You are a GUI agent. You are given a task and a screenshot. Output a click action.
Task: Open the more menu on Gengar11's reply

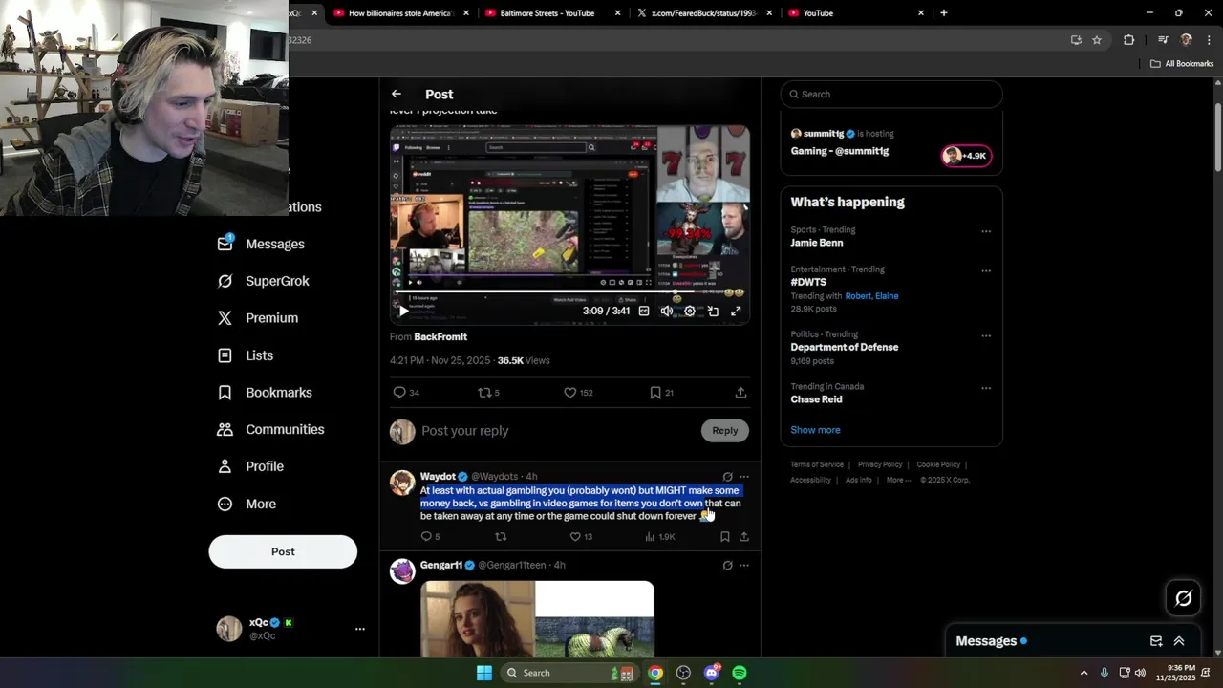pos(744,565)
